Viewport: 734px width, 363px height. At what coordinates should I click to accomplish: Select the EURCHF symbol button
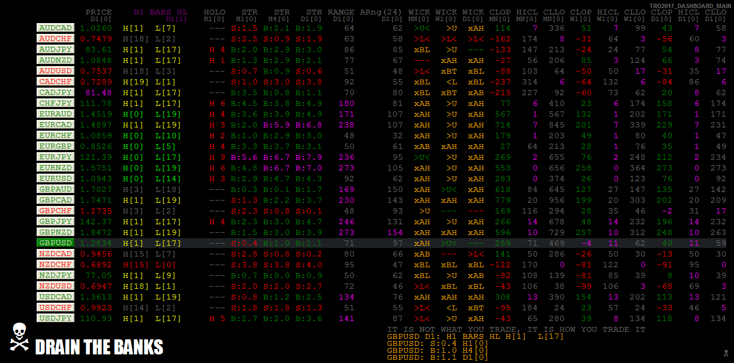pyautogui.click(x=56, y=135)
